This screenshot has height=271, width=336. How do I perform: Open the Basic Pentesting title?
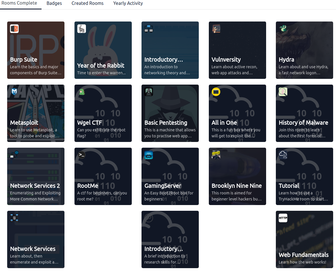coord(166,122)
